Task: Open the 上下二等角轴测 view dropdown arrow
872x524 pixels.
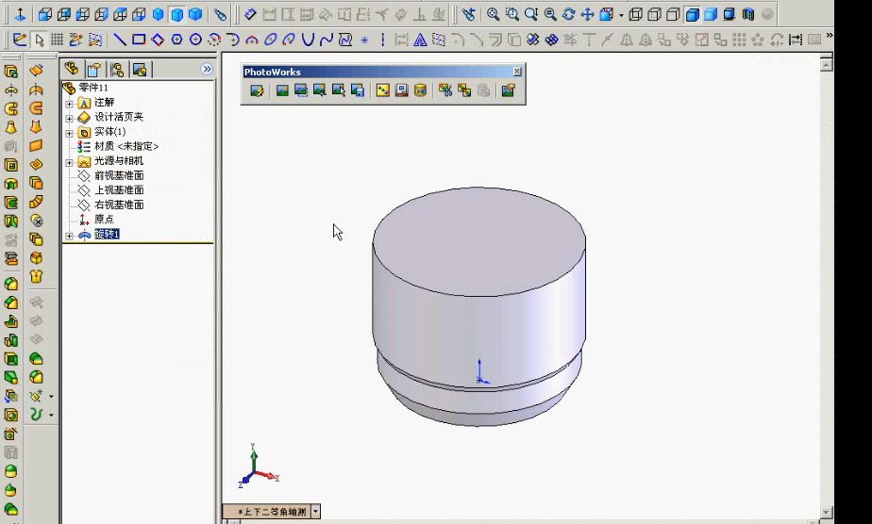Action: (x=315, y=511)
